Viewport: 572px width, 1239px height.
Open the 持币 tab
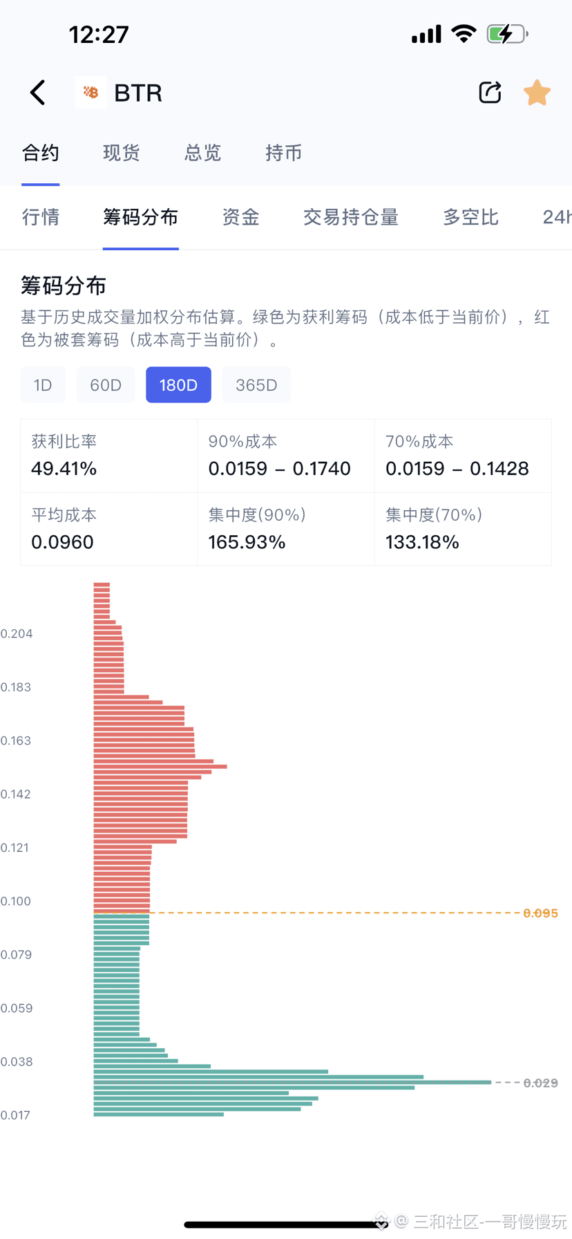(284, 153)
